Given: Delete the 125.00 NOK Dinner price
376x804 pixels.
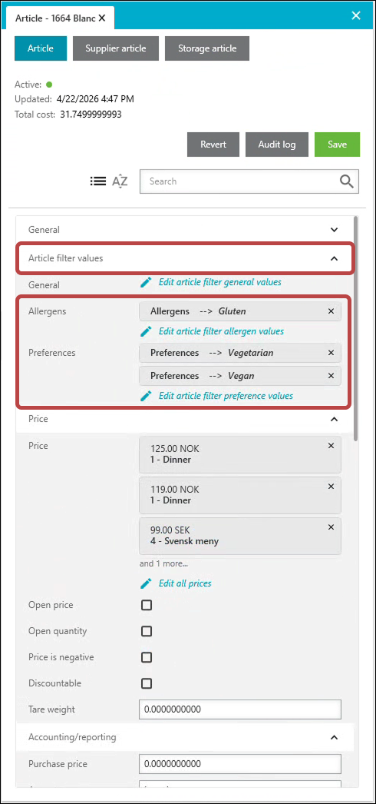Looking at the screenshot, I should pos(331,446).
